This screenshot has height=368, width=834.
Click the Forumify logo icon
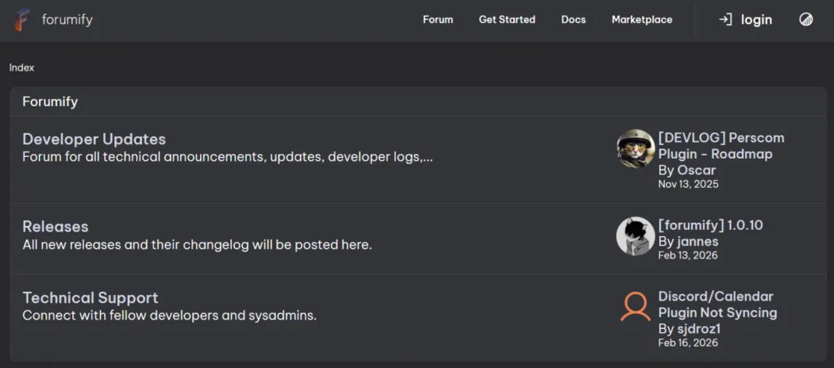point(22,20)
